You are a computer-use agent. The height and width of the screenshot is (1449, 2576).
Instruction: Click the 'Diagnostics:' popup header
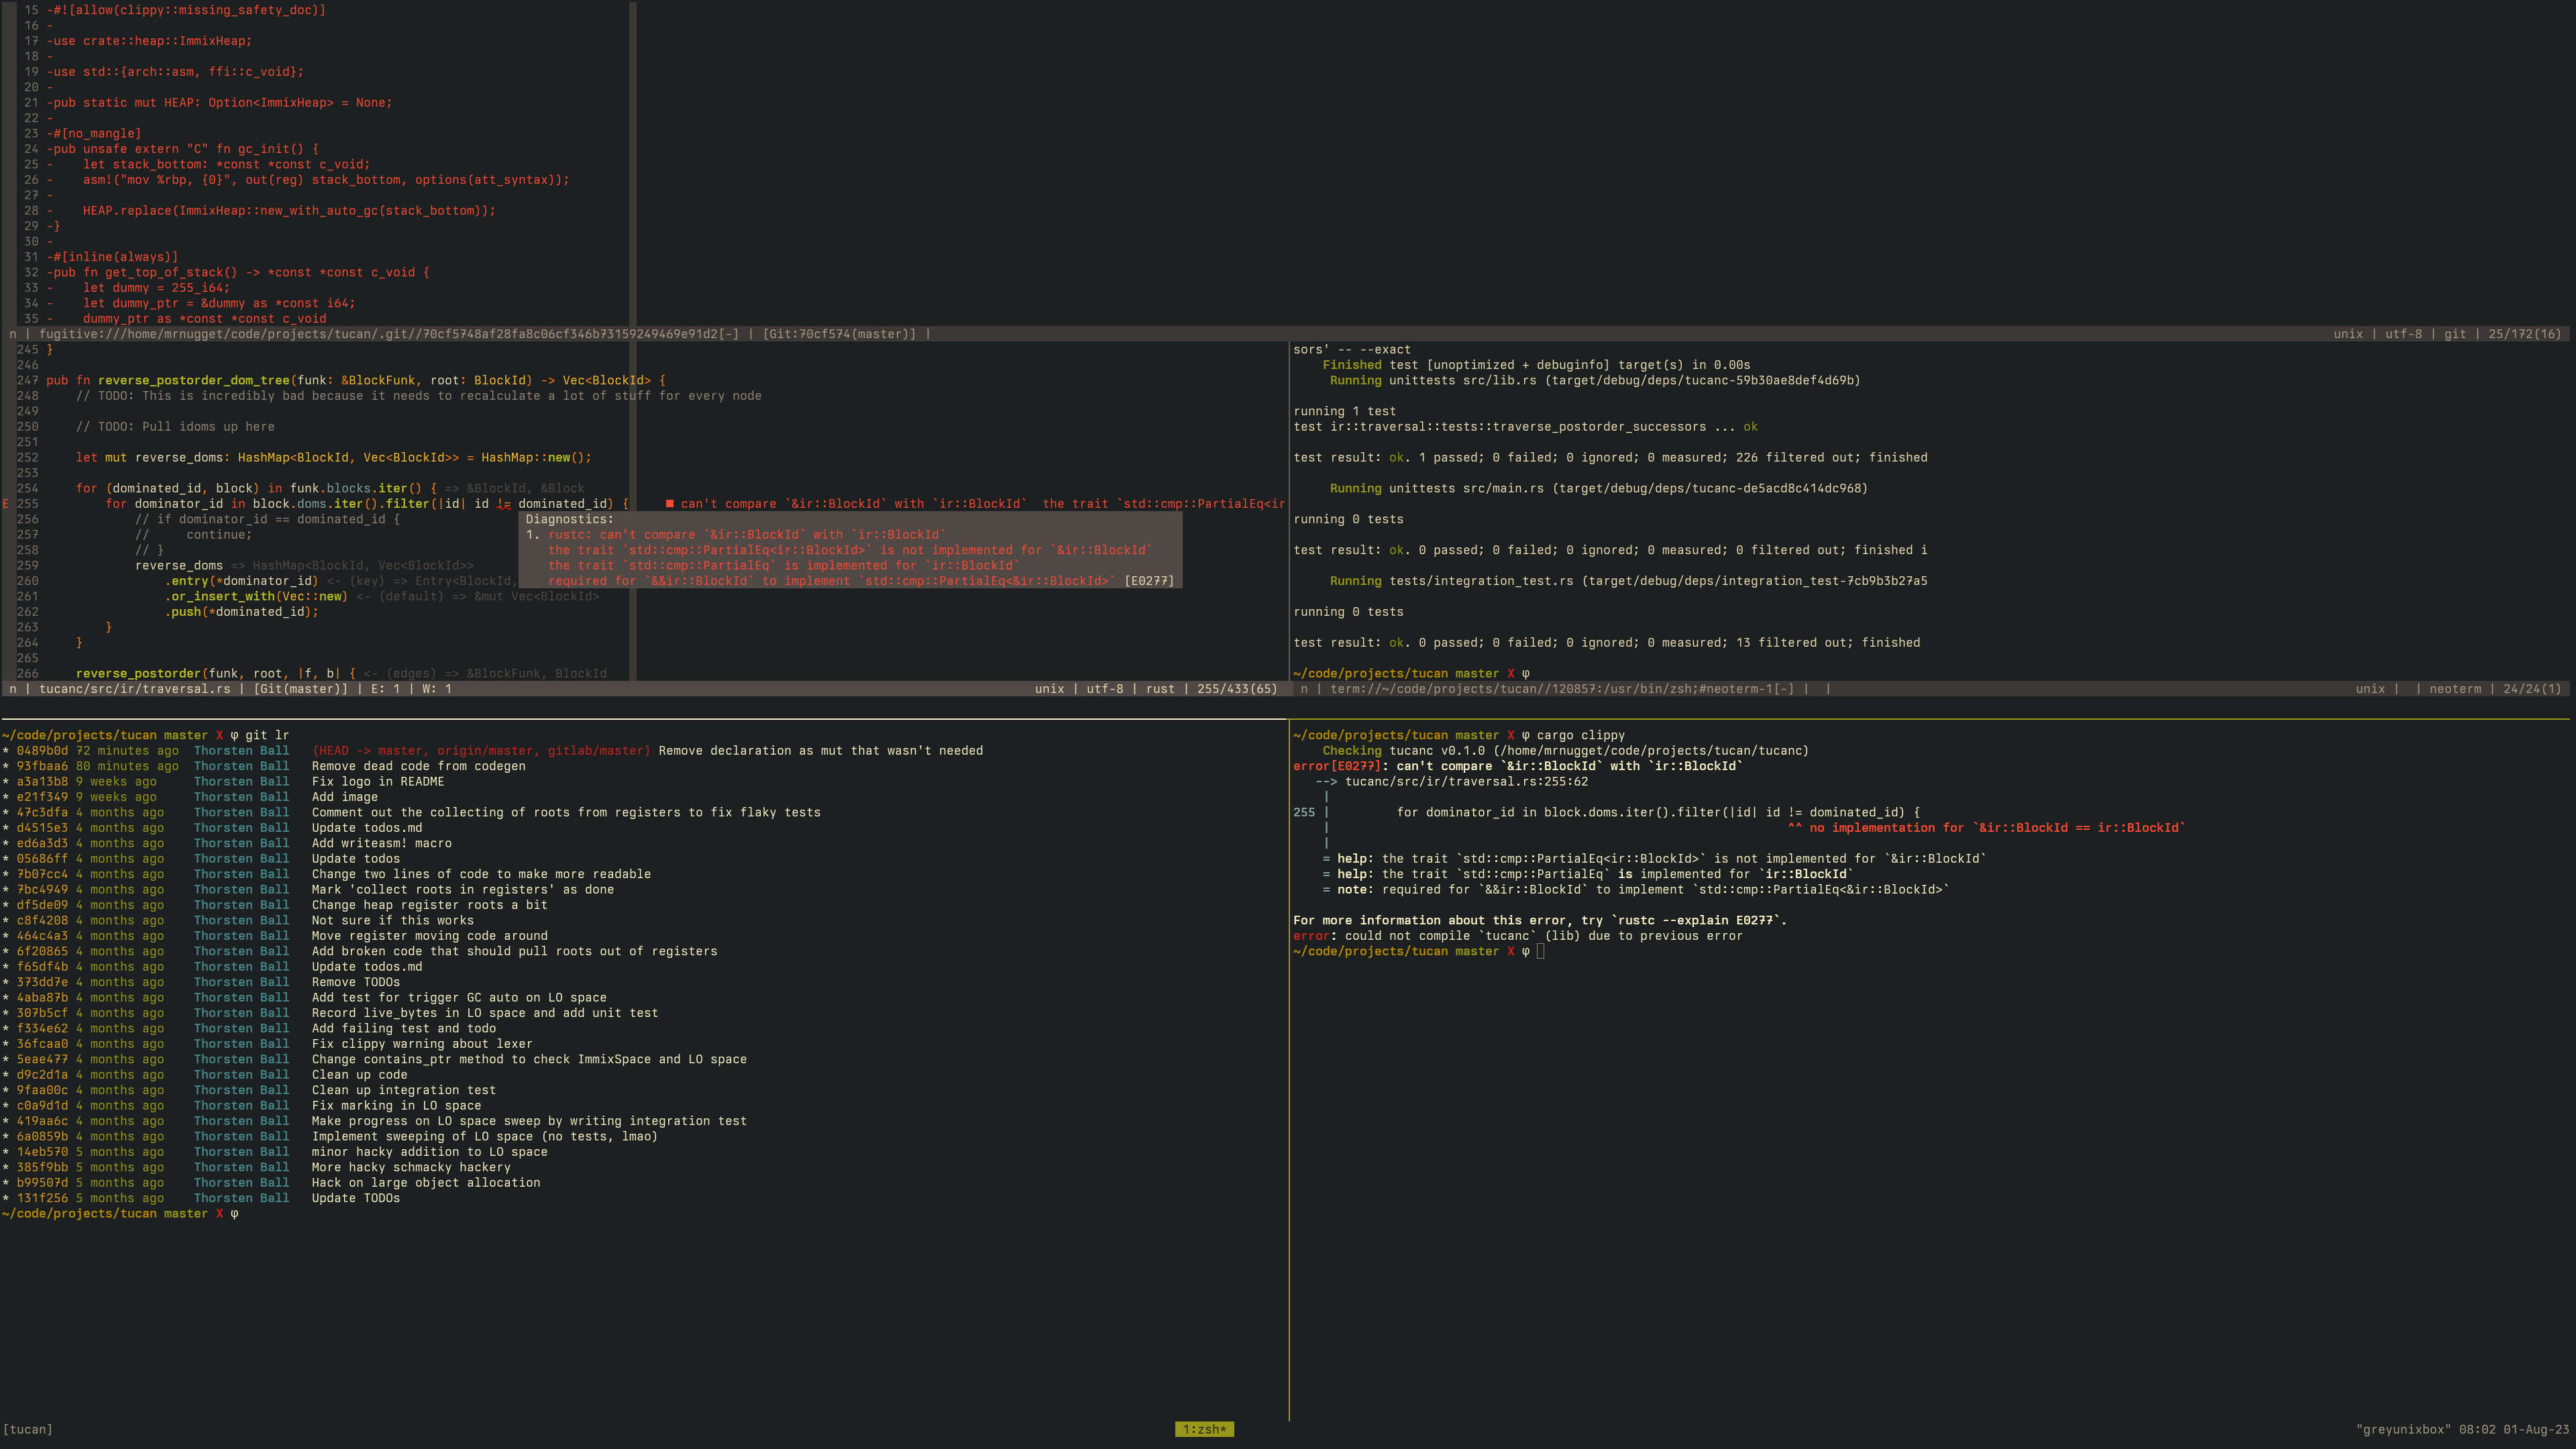pyautogui.click(x=570, y=519)
